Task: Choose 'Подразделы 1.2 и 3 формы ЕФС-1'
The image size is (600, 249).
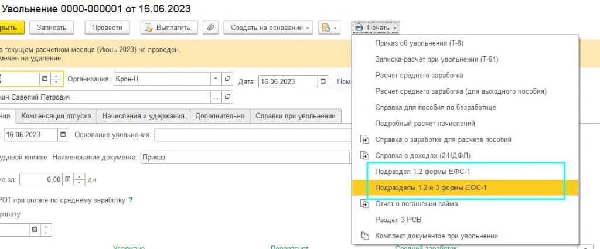Action: pos(431,187)
